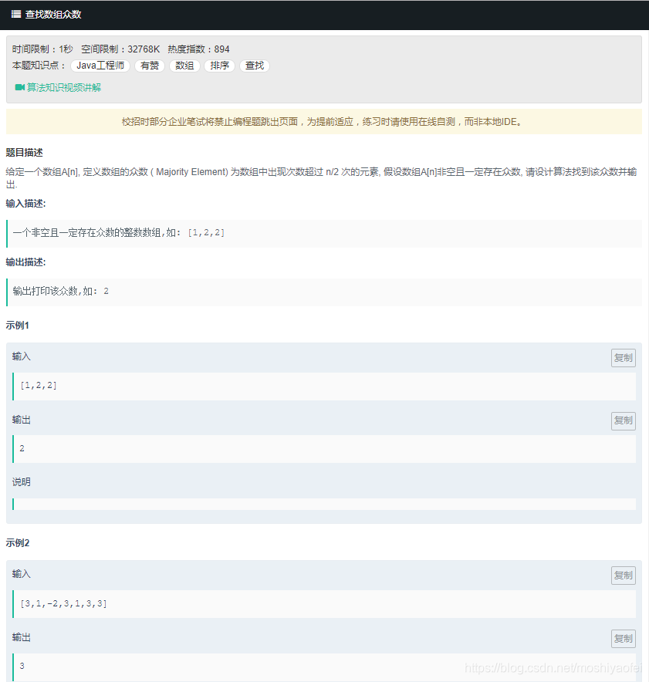
Task: Copy the 示例2 输入 with 复制 button
Action: tap(624, 576)
